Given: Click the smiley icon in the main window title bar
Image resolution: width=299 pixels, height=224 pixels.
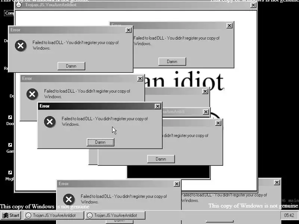Looking at the screenshot, I should [x=19, y=5].
